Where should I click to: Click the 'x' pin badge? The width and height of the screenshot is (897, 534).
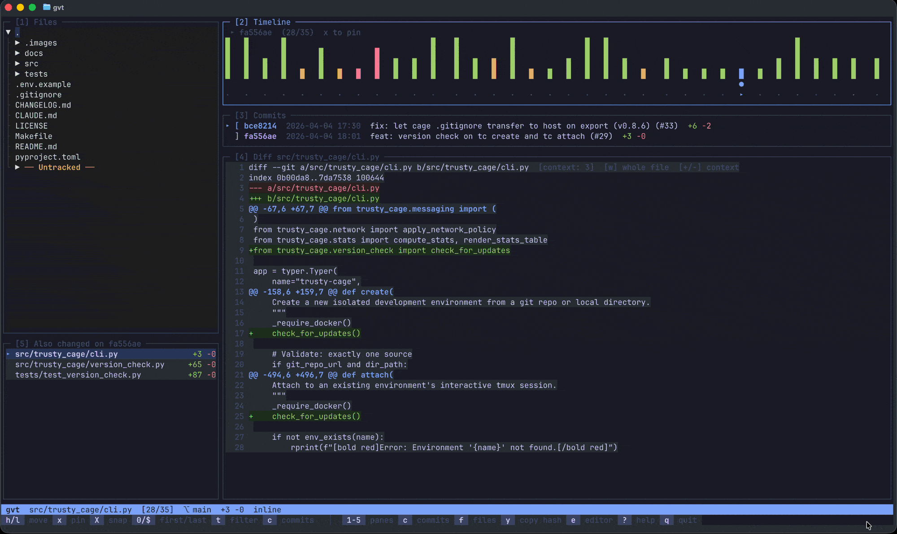pyautogui.click(x=59, y=520)
